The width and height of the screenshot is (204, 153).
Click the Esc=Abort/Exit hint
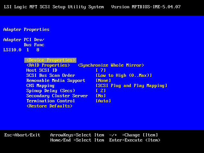coord(22,135)
